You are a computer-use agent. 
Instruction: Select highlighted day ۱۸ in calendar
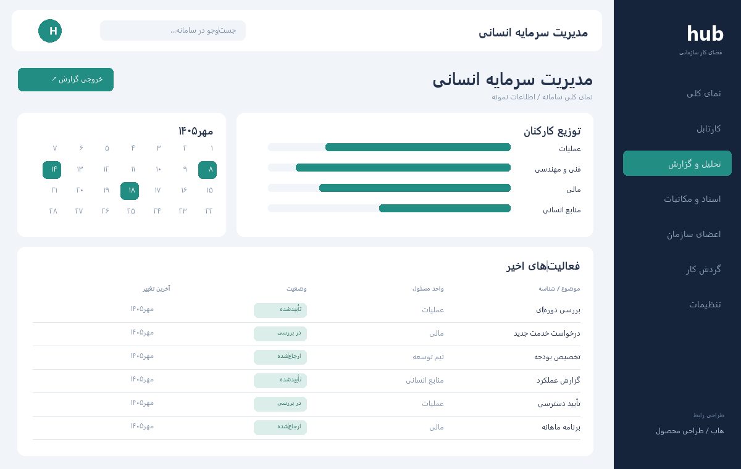point(130,191)
